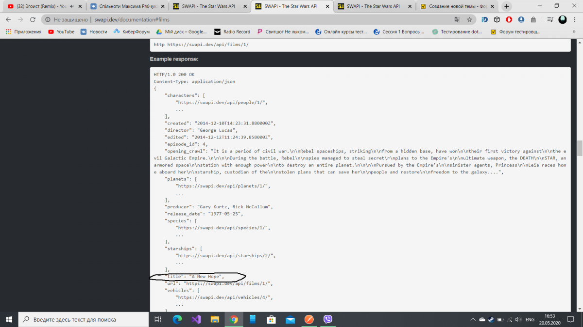Click the page's vertical scrollbar thumb
Screen dimensions: 583x327
pos(579,148)
